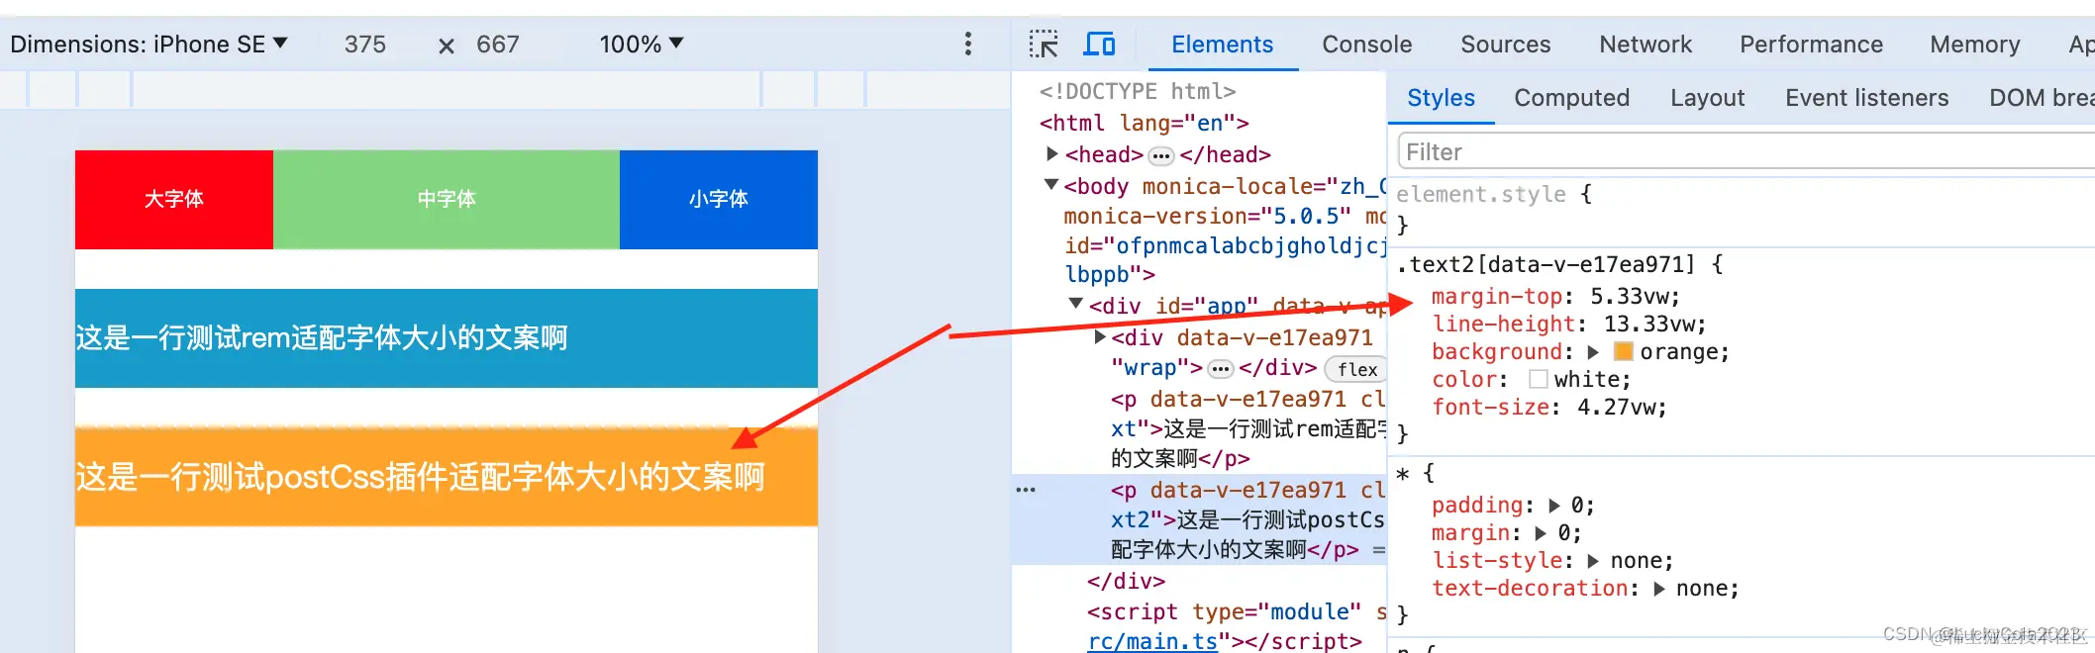Viewport: 2095px width, 653px height.
Task: Expand the head element node
Action: pyautogui.click(x=1052, y=153)
